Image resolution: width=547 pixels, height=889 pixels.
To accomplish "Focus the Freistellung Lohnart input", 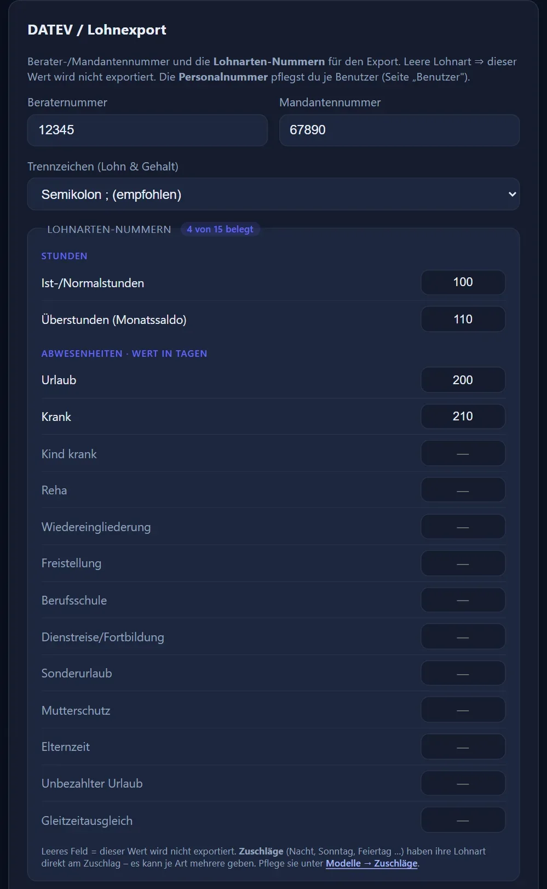I will coord(463,563).
